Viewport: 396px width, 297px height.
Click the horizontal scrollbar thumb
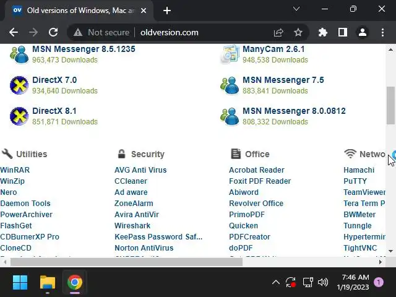pyautogui.click(x=126, y=262)
